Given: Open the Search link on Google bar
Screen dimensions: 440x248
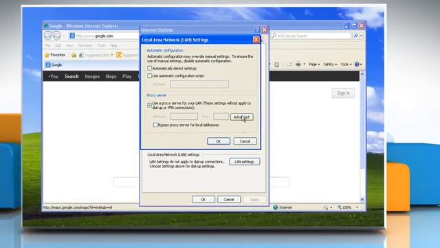Looking at the screenshot, I should pos(71,76).
